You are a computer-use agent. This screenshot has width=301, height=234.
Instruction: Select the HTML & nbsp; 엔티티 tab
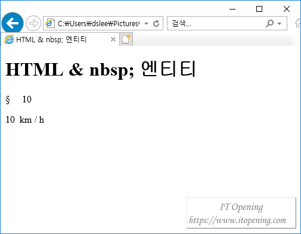[x=60, y=39]
